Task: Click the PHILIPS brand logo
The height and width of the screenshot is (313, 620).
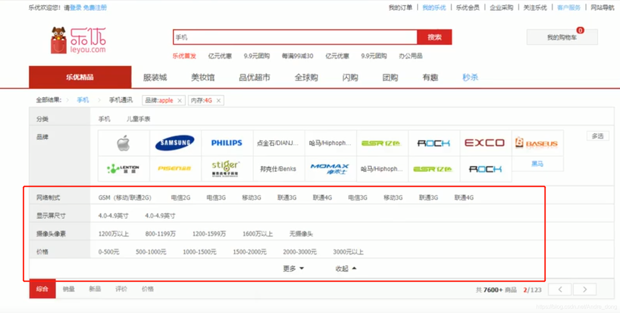Action: [227, 142]
